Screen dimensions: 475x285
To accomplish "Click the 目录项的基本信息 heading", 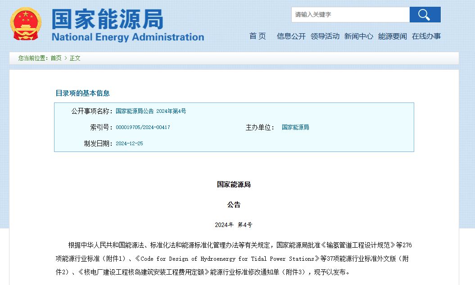I will tap(82, 93).
